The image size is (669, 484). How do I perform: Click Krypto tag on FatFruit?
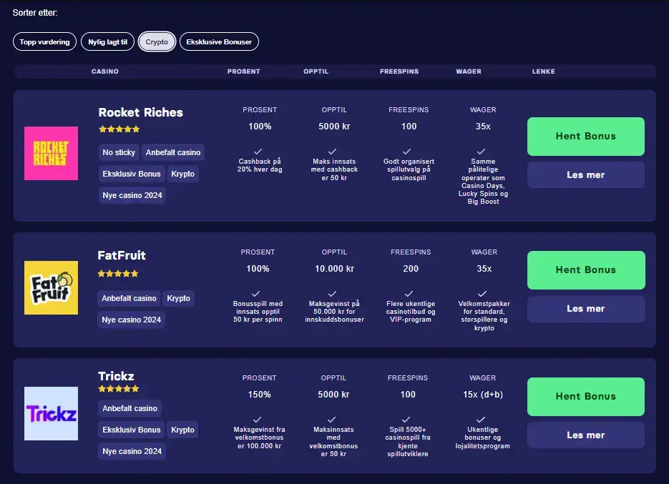tap(178, 298)
